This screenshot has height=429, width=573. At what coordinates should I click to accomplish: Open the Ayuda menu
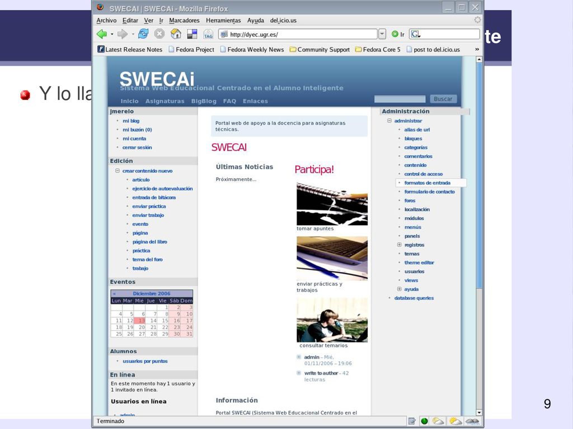(x=255, y=21)
